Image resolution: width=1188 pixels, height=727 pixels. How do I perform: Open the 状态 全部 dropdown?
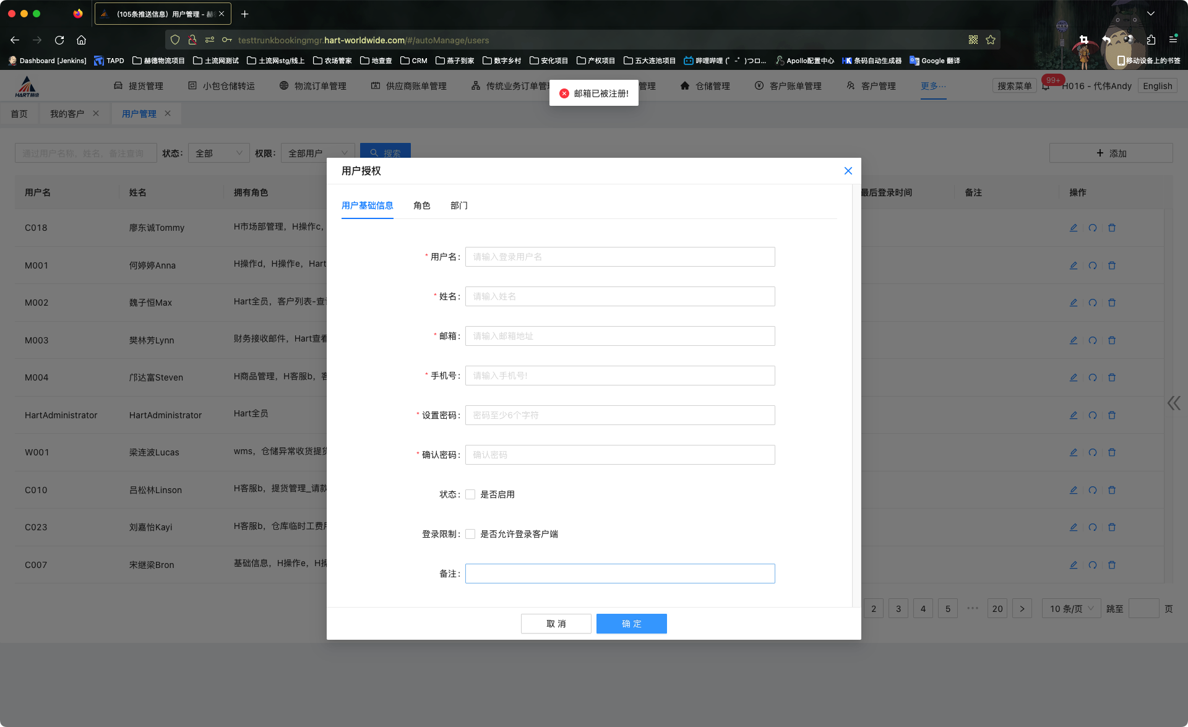[218, 153]
